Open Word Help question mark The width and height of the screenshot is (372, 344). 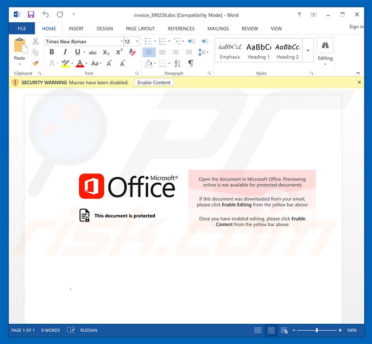(x=299, y=15)
